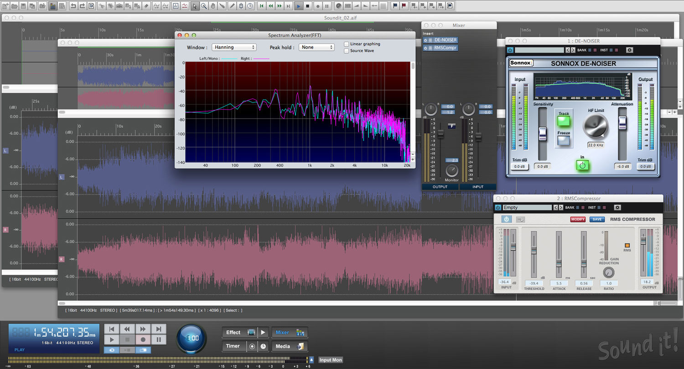Viewport: 684px width, 369px height.
Task: Select the magnifying glass zoom tool
Action: point(203,6)
